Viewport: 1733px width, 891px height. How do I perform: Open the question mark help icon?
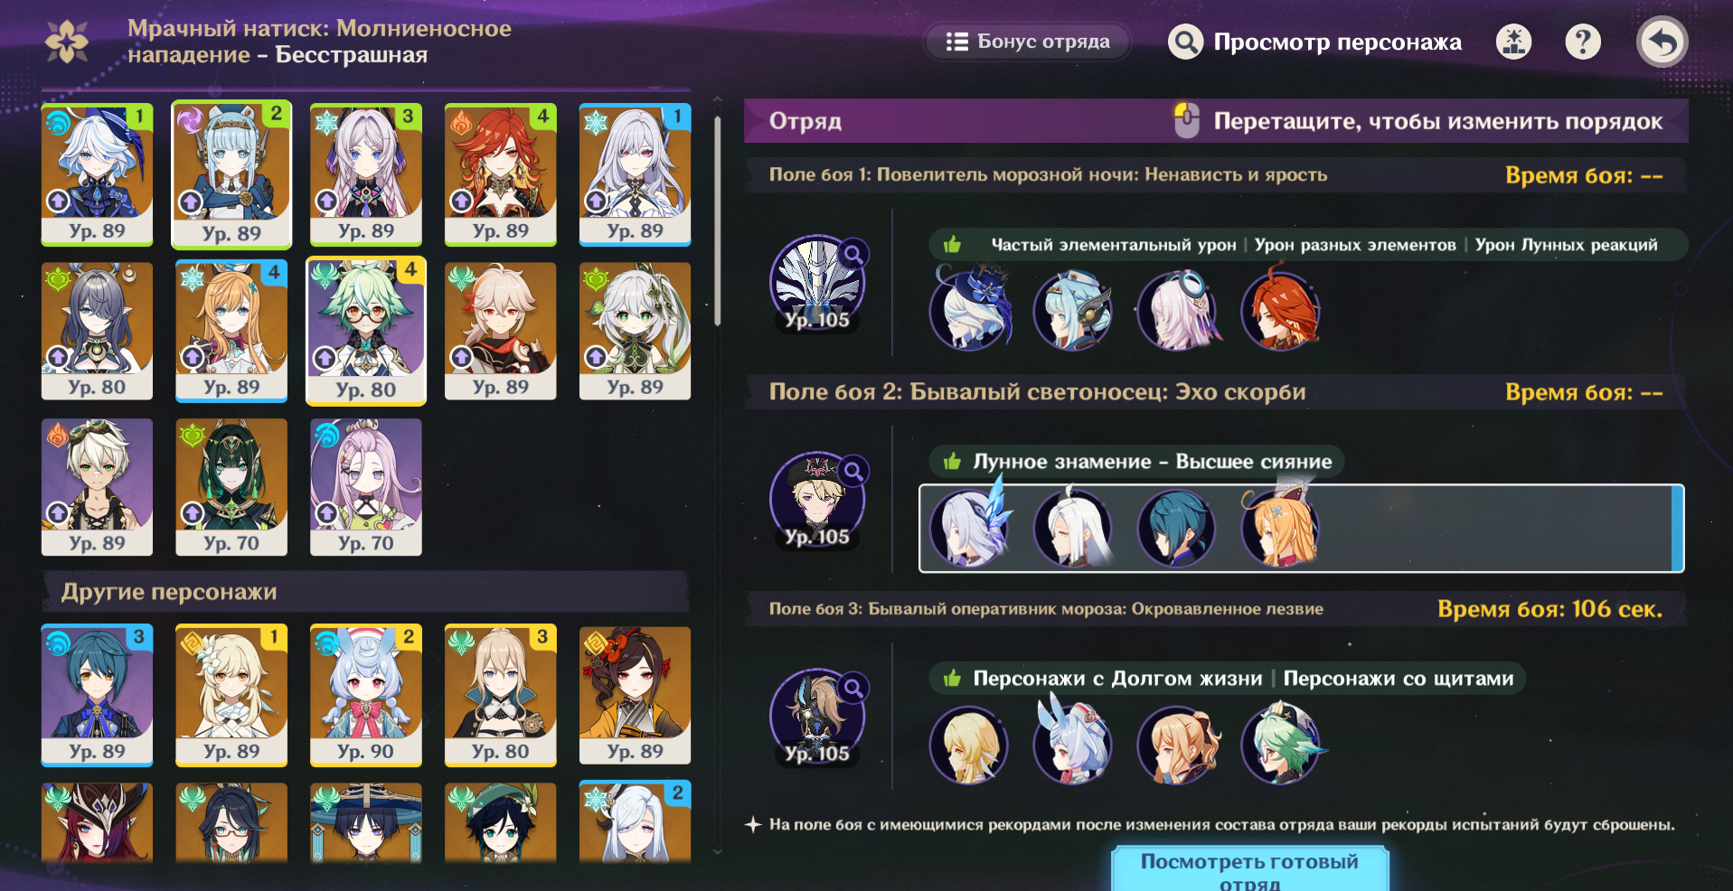[x=1583, y=42]
